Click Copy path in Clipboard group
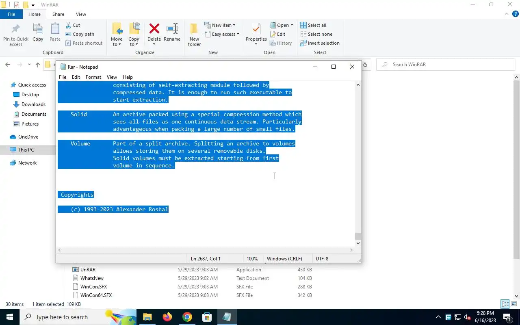 (x=80, y=34)
